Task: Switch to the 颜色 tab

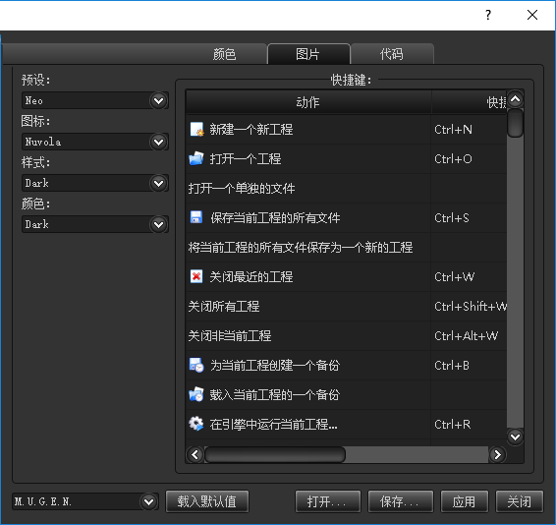Action: (x=224, y=54)
